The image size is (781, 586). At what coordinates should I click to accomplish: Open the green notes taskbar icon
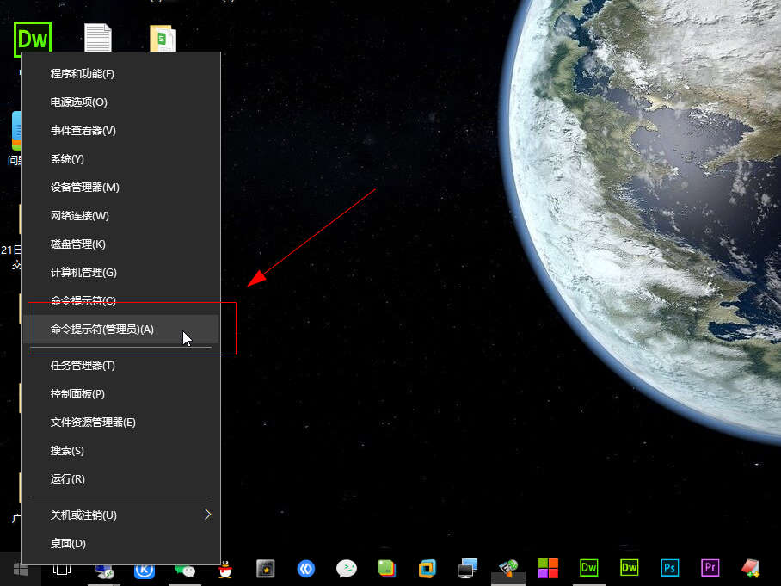386,569
